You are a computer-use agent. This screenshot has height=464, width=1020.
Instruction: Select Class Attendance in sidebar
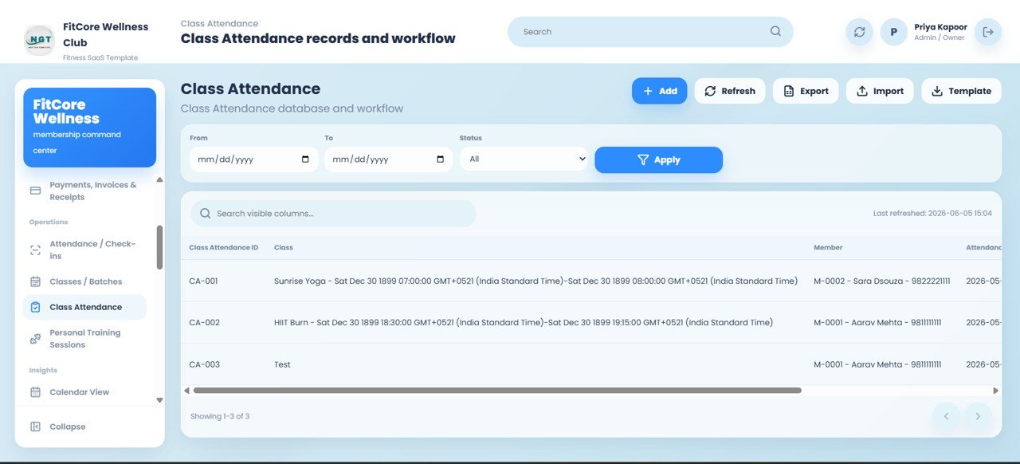click(x=84, y=307)
